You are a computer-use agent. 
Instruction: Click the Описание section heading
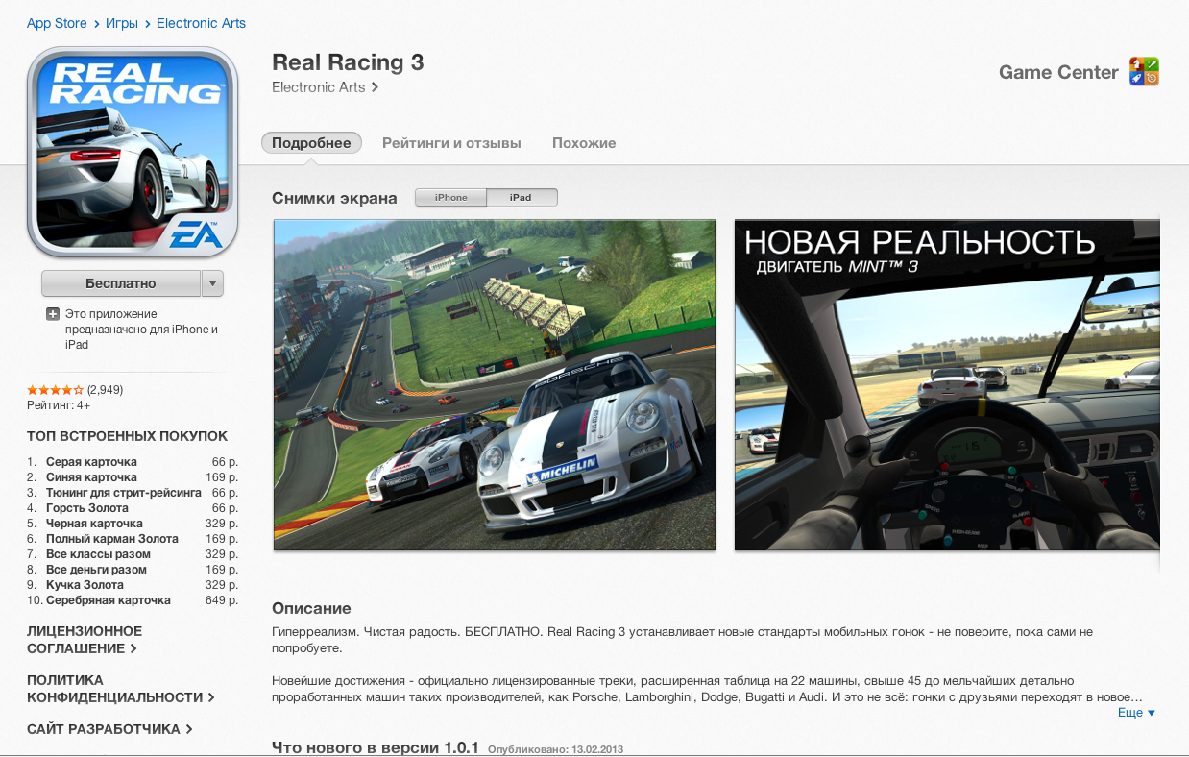click(x=311, y=608)
